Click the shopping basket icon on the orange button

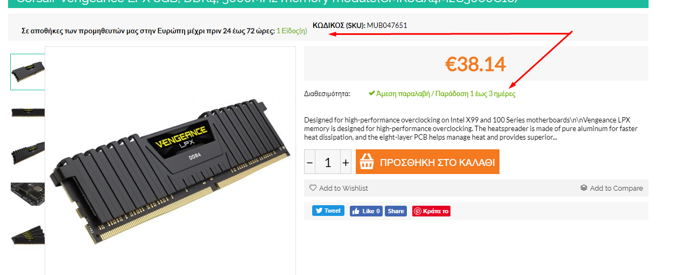pos(366,162)
